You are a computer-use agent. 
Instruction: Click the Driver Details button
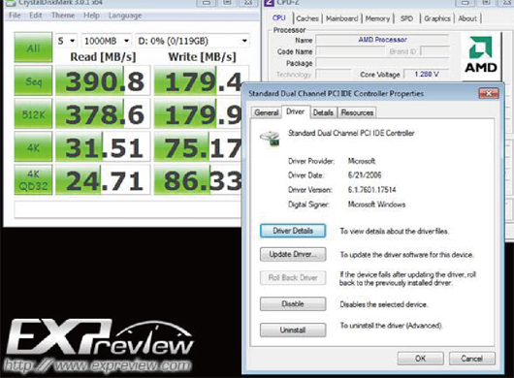click(x=293, y=231)
